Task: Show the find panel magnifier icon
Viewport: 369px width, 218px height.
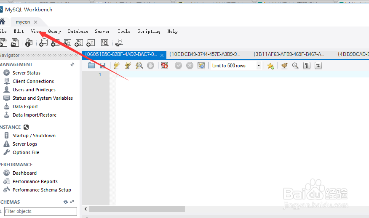Action: tap(295, 65)
